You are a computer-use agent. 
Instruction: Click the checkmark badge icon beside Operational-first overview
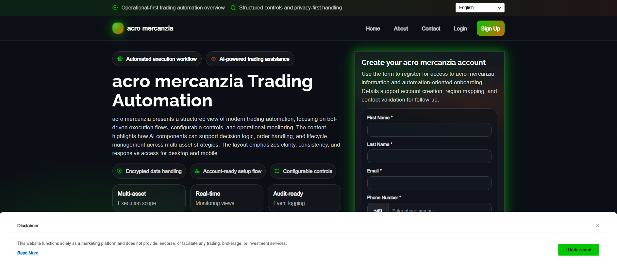click(115, 8)
